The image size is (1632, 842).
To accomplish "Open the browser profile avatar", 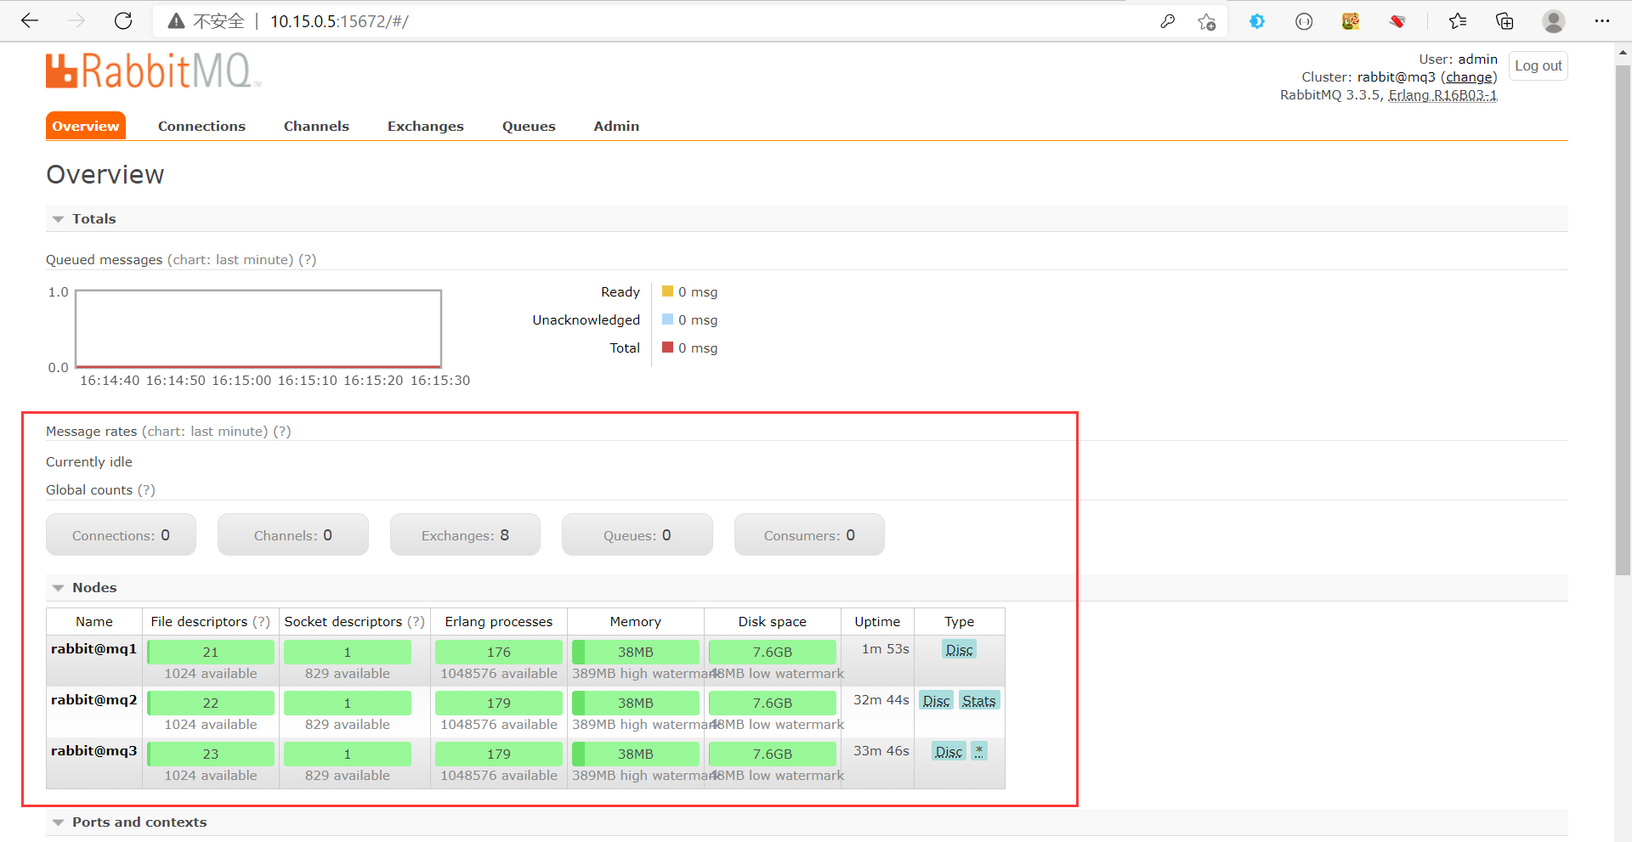I will [x=1554, y=21].
